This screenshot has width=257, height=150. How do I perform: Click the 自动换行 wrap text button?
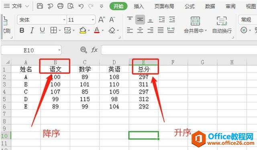(222, 25)
